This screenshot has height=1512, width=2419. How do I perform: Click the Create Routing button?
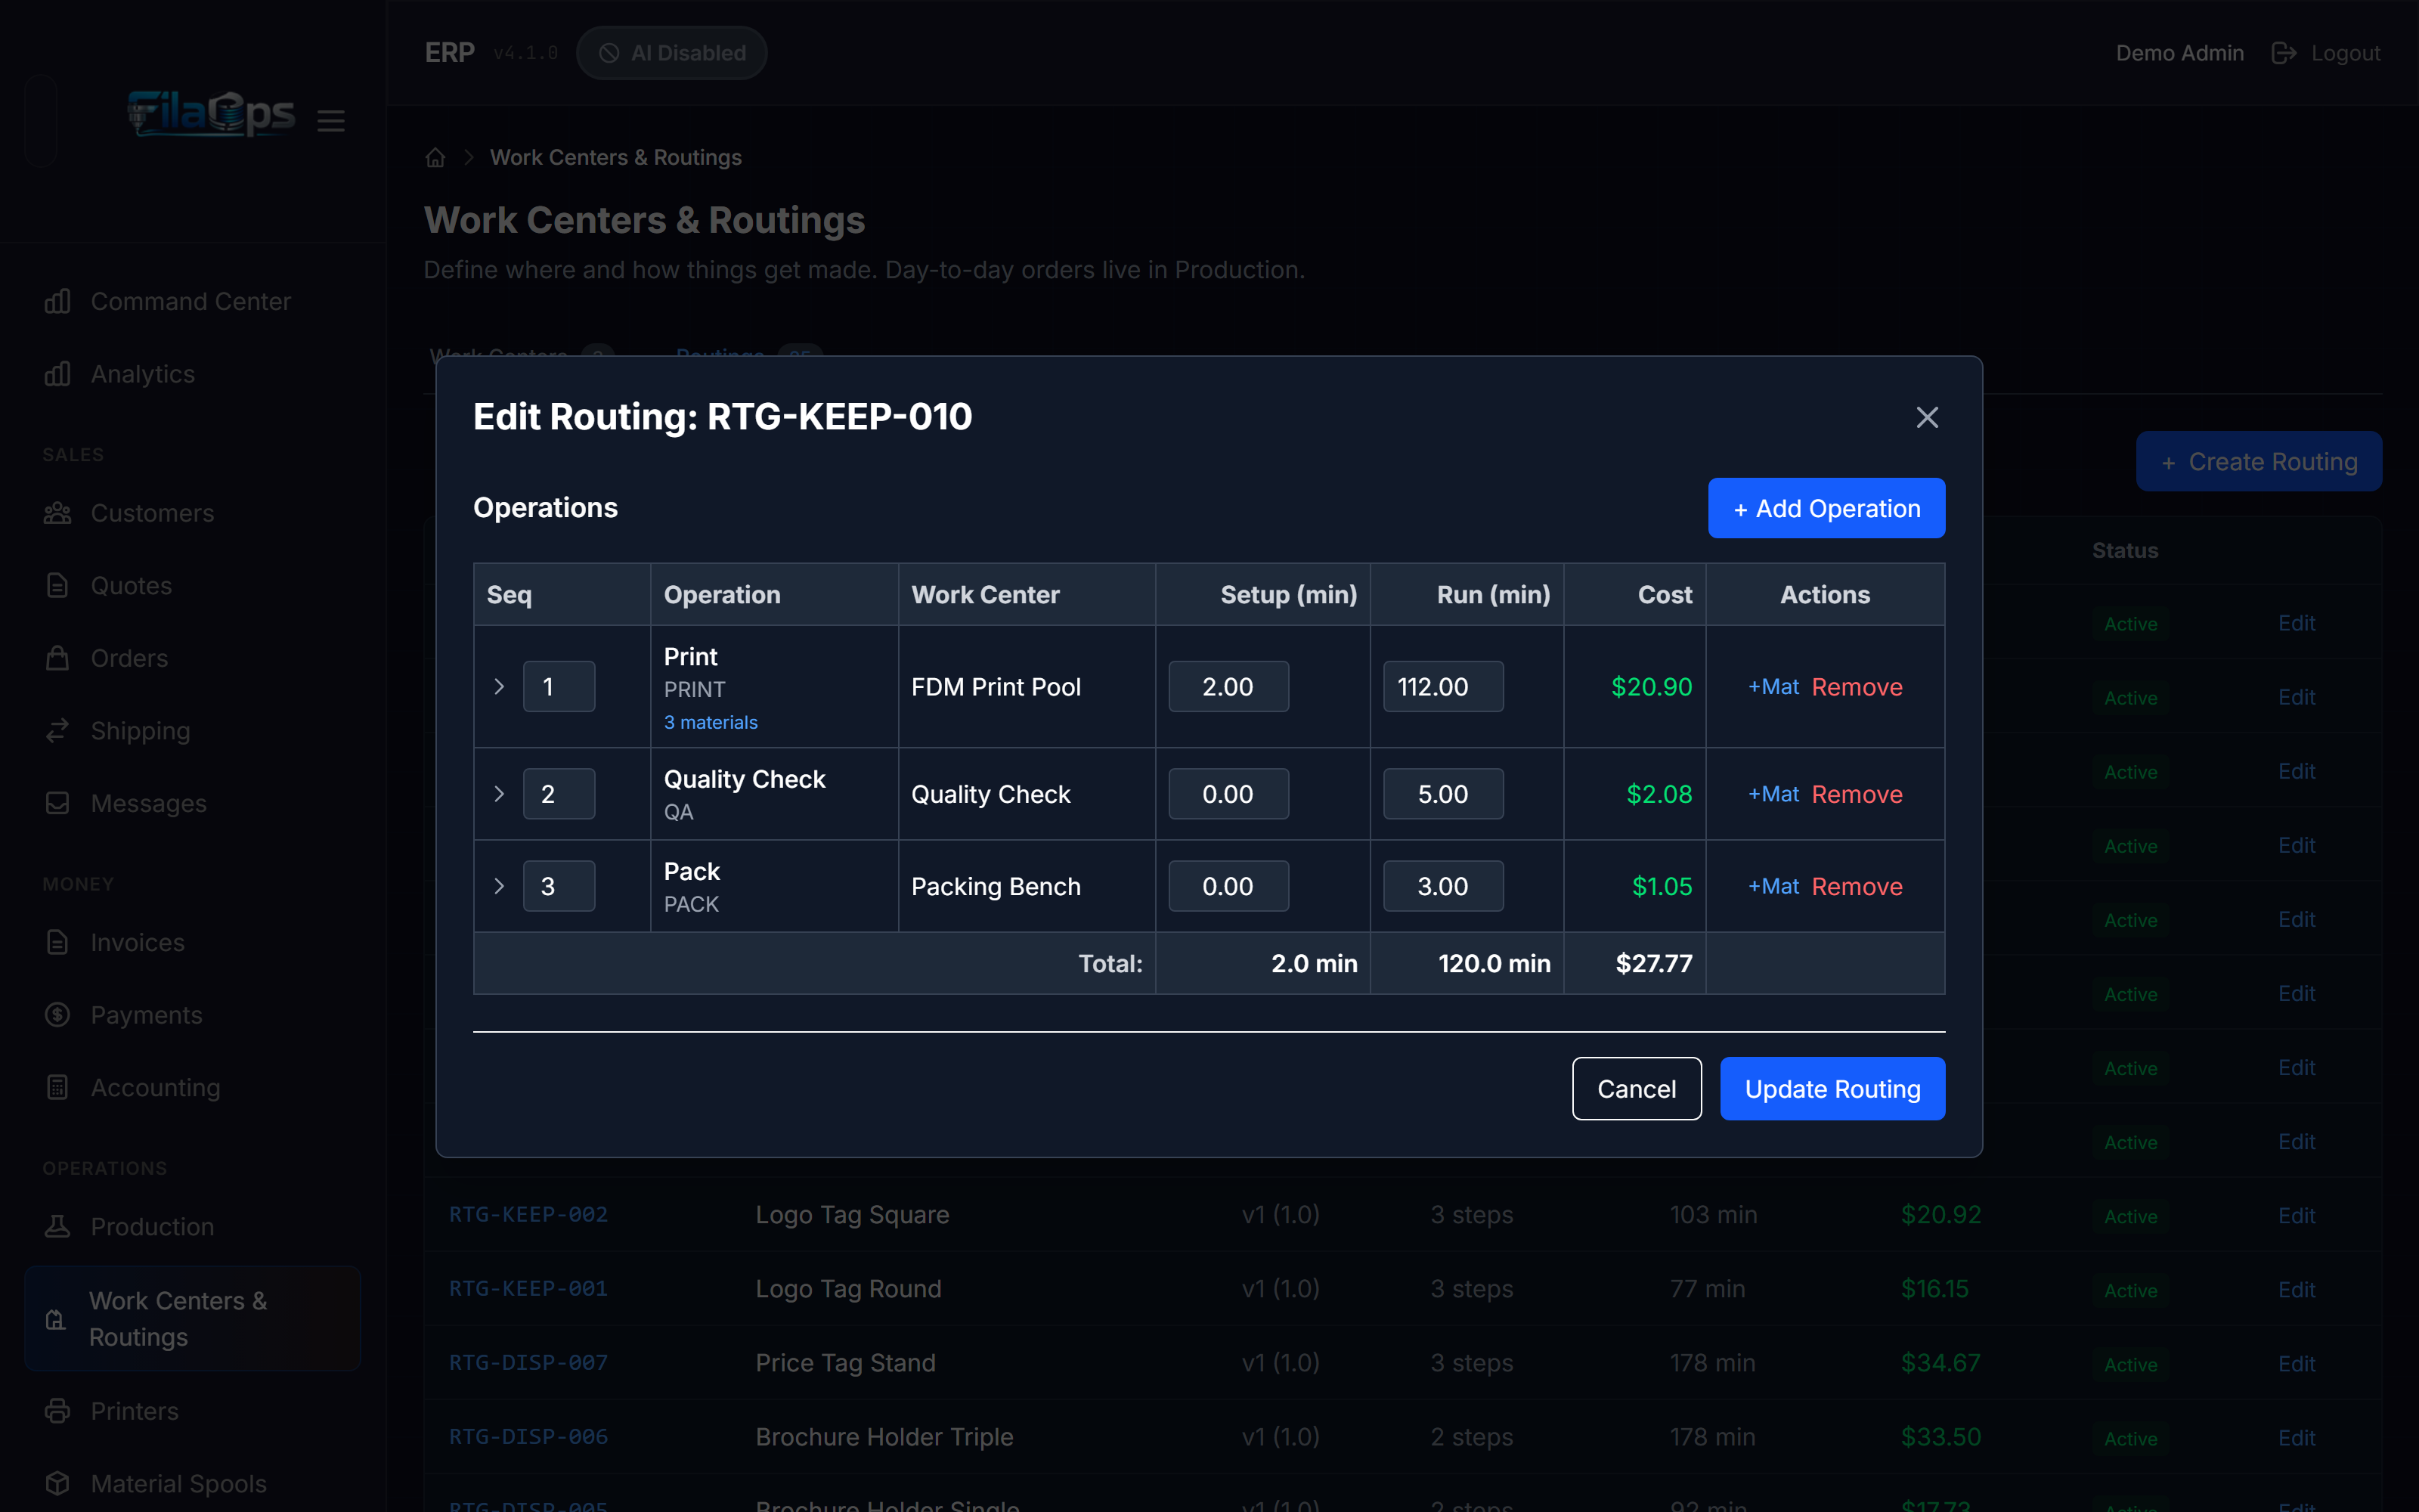pos(2258,461)
